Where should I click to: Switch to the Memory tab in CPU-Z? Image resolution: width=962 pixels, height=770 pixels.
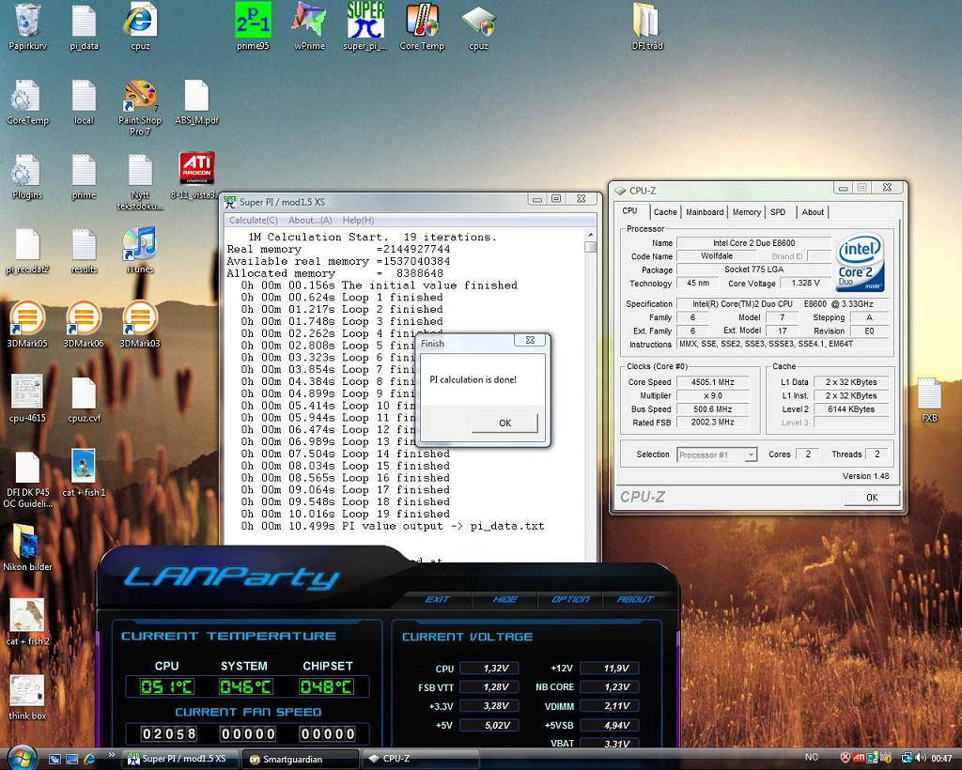(746, 212)
